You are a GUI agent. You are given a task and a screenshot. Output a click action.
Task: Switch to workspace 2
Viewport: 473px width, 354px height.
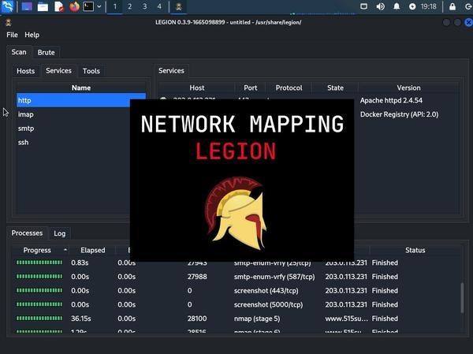[x=130, y=6]
